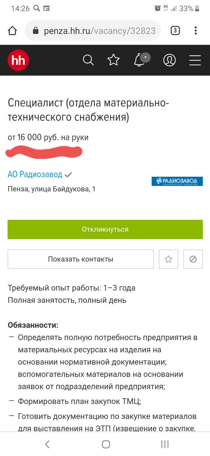Hide this vacancy with block icon
This screenshot has height=456, width=210.
193,259
